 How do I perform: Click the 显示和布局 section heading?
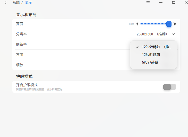click(x=26, y=15)
